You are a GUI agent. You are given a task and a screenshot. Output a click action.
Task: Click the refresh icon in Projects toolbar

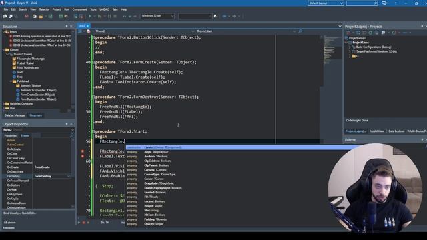(370, 33)
